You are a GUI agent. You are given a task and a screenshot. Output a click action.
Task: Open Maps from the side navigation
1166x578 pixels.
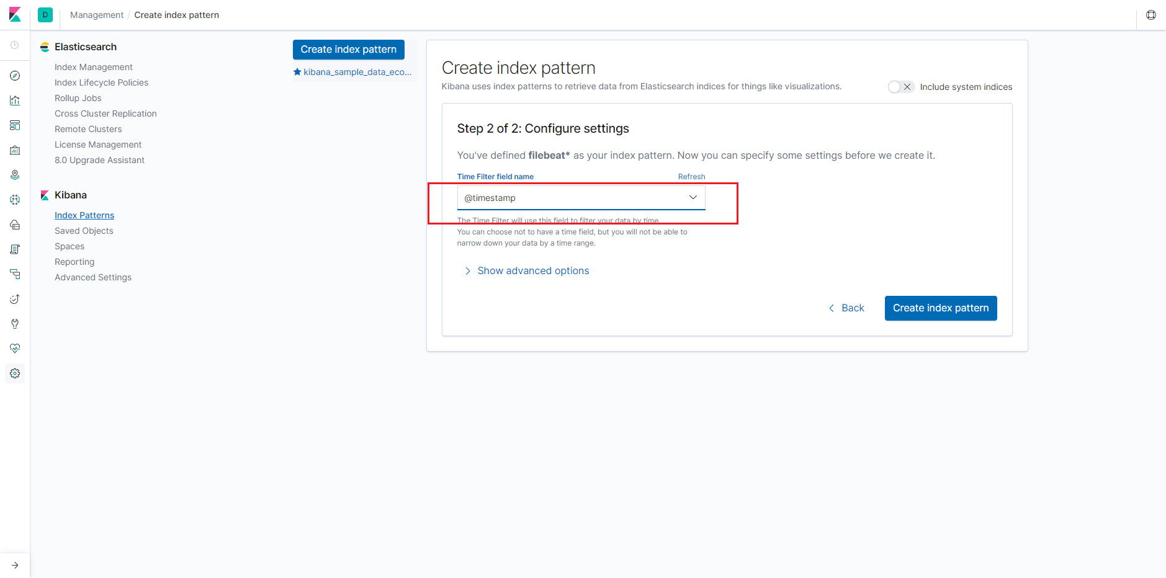[15, 175]
